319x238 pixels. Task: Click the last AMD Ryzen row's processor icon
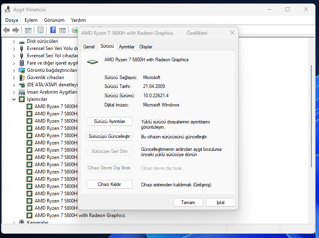tap(29, 215)
